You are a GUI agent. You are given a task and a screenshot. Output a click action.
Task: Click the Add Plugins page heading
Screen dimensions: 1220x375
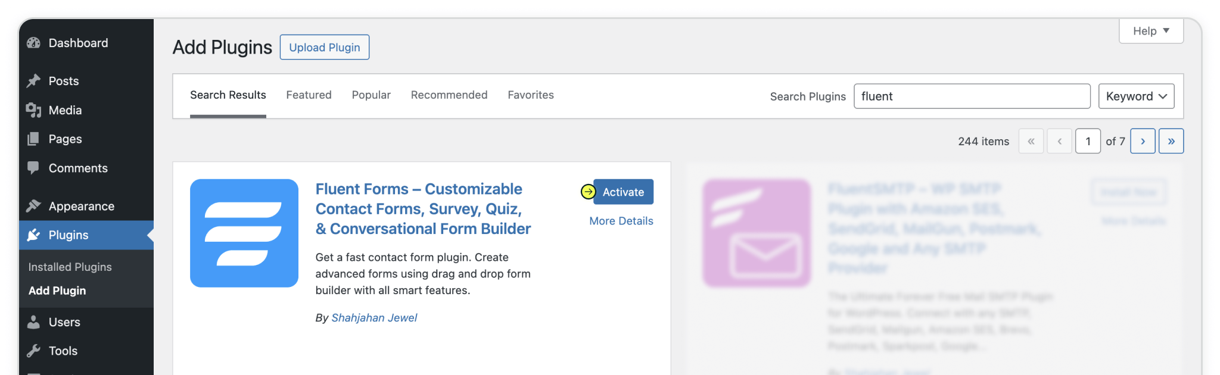[x=222, y=47]
